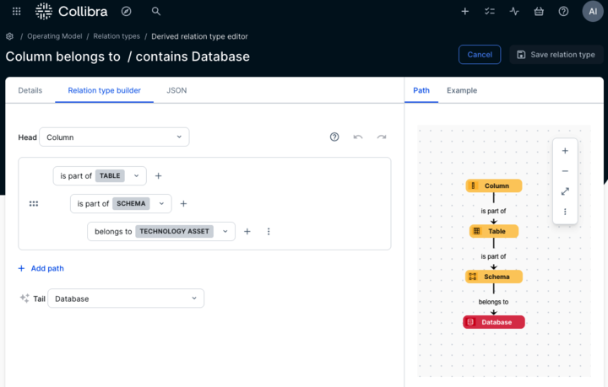Image resolution: width=608 pixels, height=387 pixels.
Task: Open the compass browse icon
Action: coord(126,11)
